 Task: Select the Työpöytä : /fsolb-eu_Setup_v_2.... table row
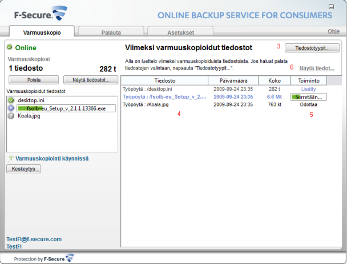[x=225, y=97]
